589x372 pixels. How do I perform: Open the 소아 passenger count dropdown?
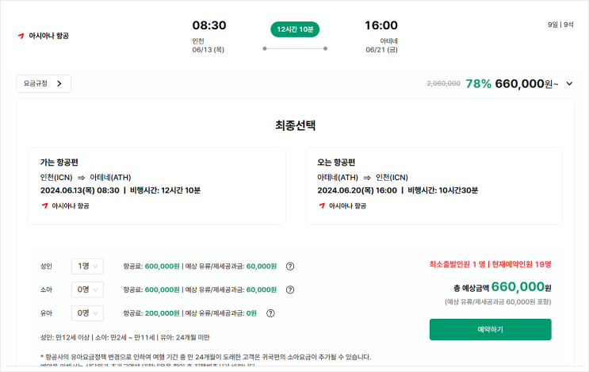tap(87, 290)
